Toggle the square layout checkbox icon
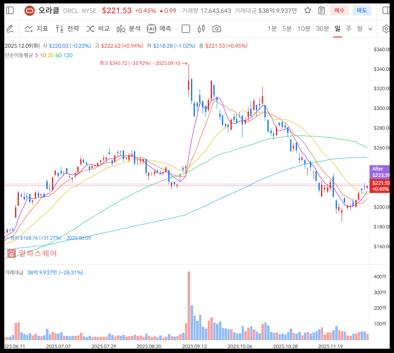 (186, 29)
